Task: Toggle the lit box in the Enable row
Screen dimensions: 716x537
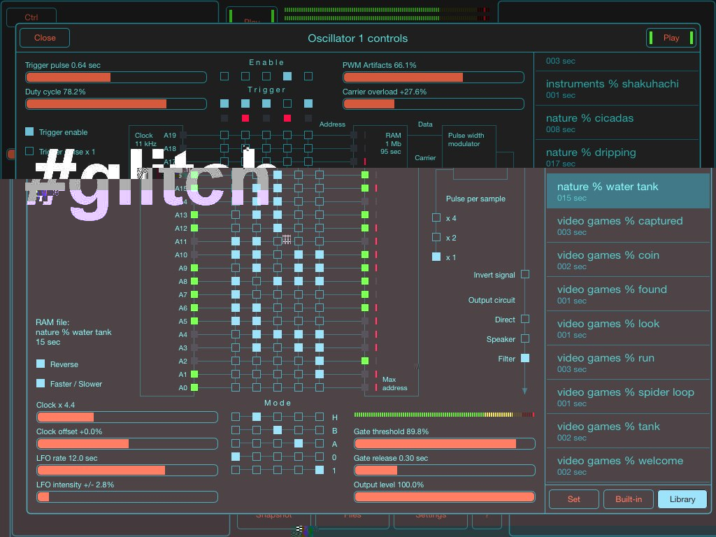Action: tap(287, 76)
